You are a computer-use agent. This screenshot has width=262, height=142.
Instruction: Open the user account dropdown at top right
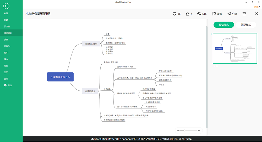click(x=257, y=7)
